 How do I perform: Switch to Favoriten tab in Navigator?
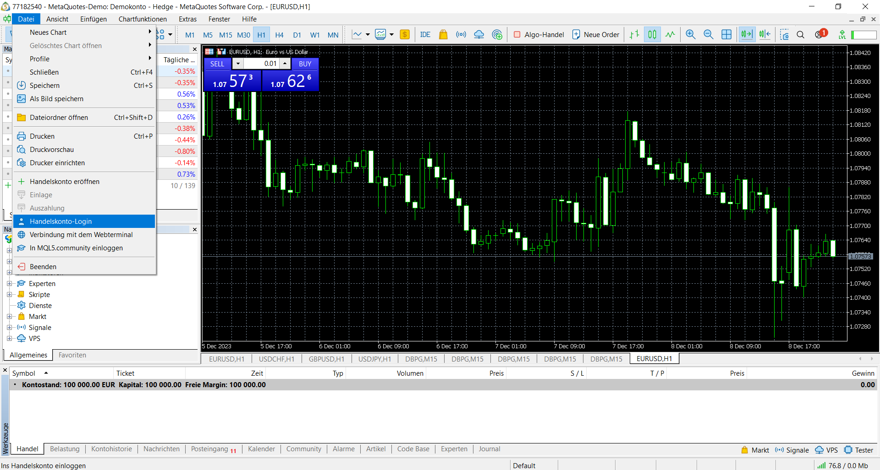(x=72, y=355)
